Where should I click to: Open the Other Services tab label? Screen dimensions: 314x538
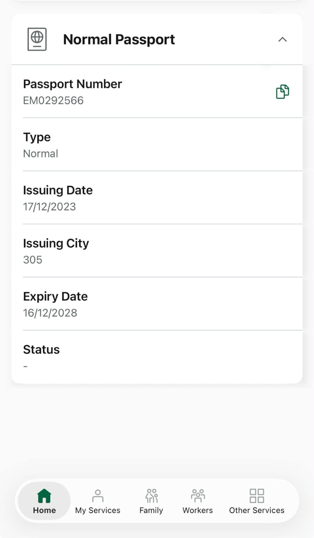click(x=257, y=510)
